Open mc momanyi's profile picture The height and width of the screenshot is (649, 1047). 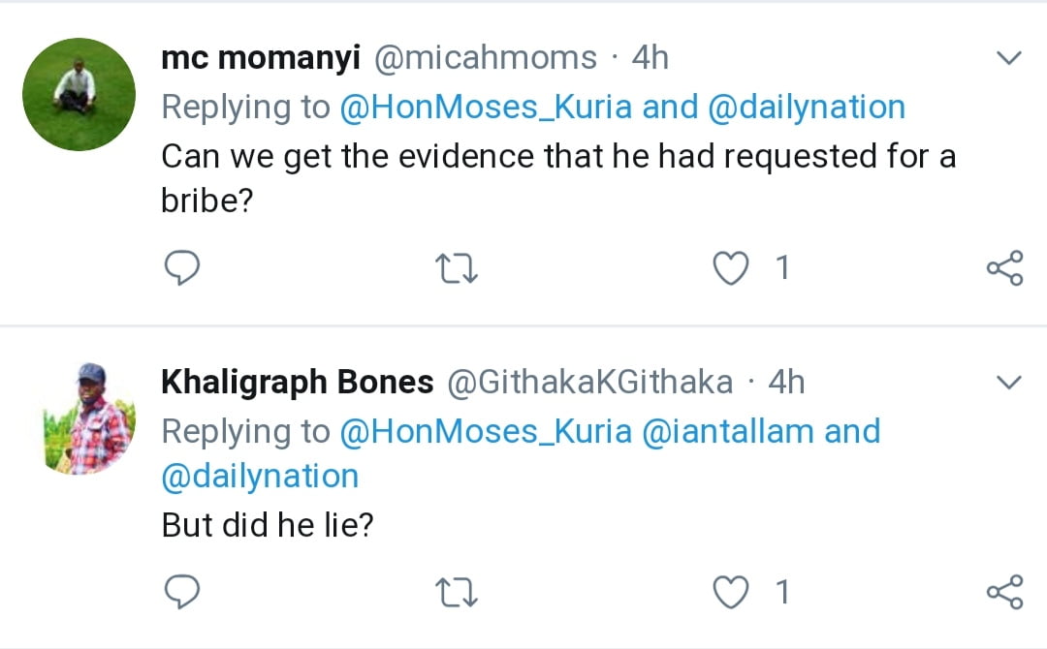tap(79, 94)
